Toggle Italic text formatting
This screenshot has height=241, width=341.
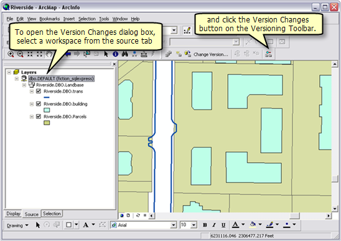click(214, 225)
